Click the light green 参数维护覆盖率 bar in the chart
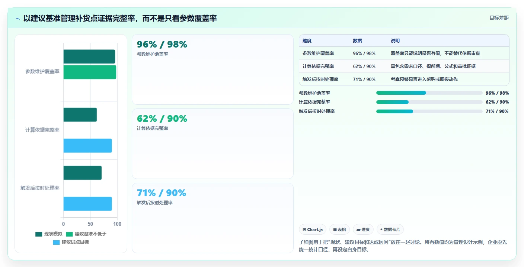Viewport: 524px width, 267px height. pos(90,72)
